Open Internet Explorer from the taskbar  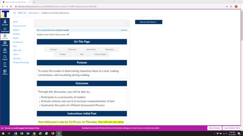(x=40, y=133)
